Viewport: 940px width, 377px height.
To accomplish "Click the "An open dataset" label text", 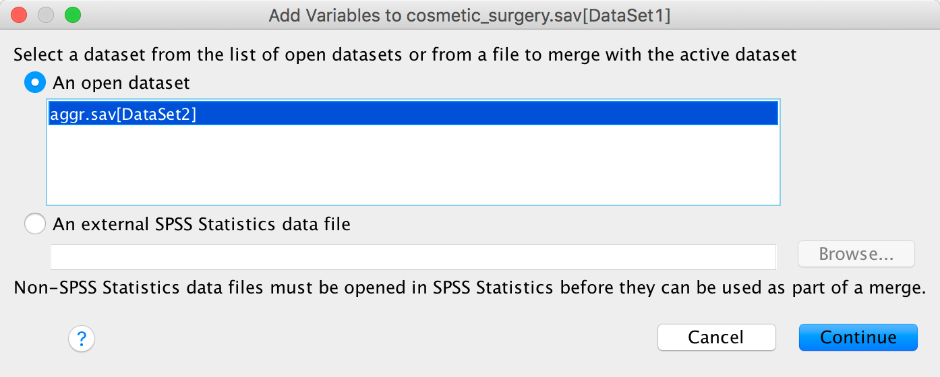I will [121, 83].
